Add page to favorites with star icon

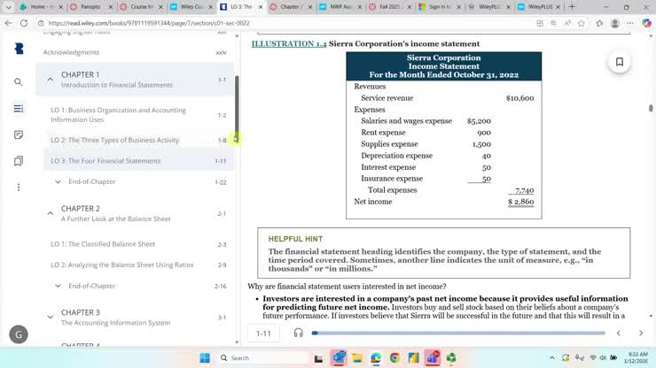tap(582, 23)
